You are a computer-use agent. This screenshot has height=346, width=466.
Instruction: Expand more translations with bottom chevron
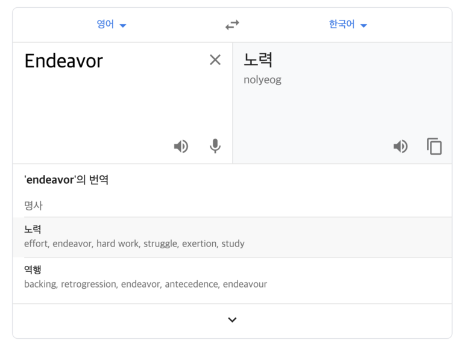[x=232, y=320]
